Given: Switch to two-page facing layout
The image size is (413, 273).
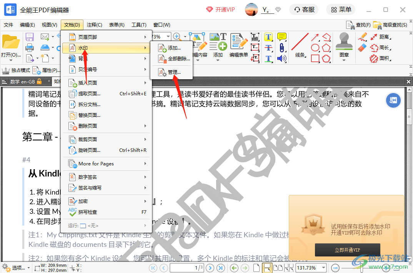Looking at the screenshot, I should click(278, 268).
